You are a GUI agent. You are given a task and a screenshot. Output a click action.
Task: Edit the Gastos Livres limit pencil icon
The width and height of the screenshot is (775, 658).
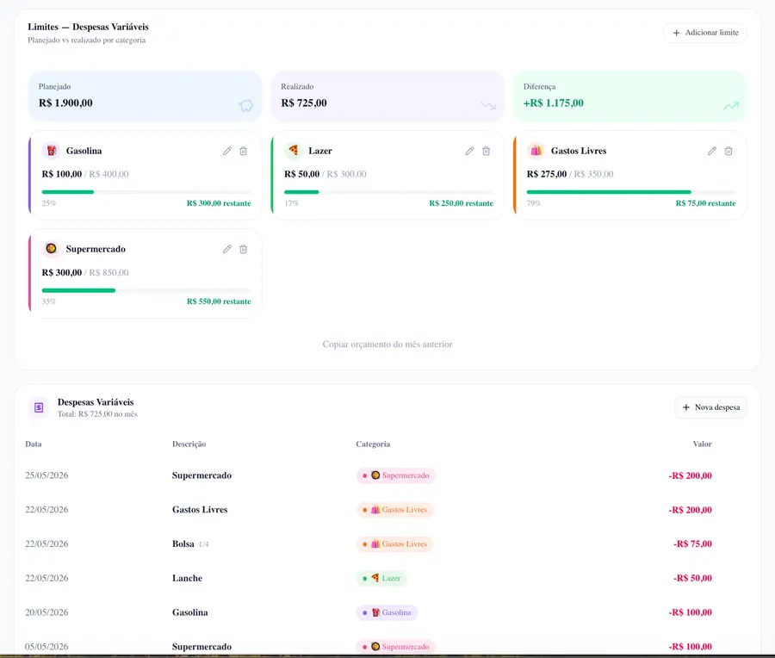coord(712,151)
